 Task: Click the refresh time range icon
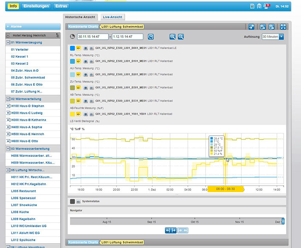pyautogui.click(x=150, y=37)
